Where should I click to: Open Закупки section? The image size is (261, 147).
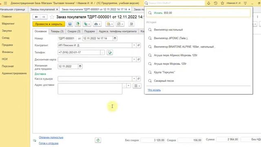pyautogui.click(x=7, y=31)
